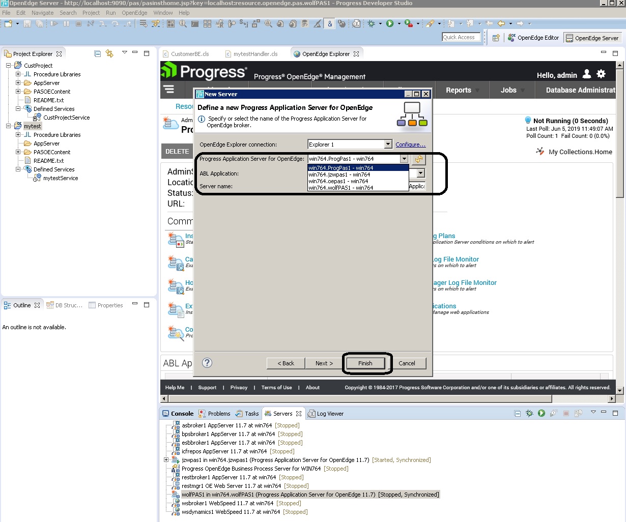Click the refresh icon beside the server combo
This screenshot has height=522, width=626.
point(418,159)
